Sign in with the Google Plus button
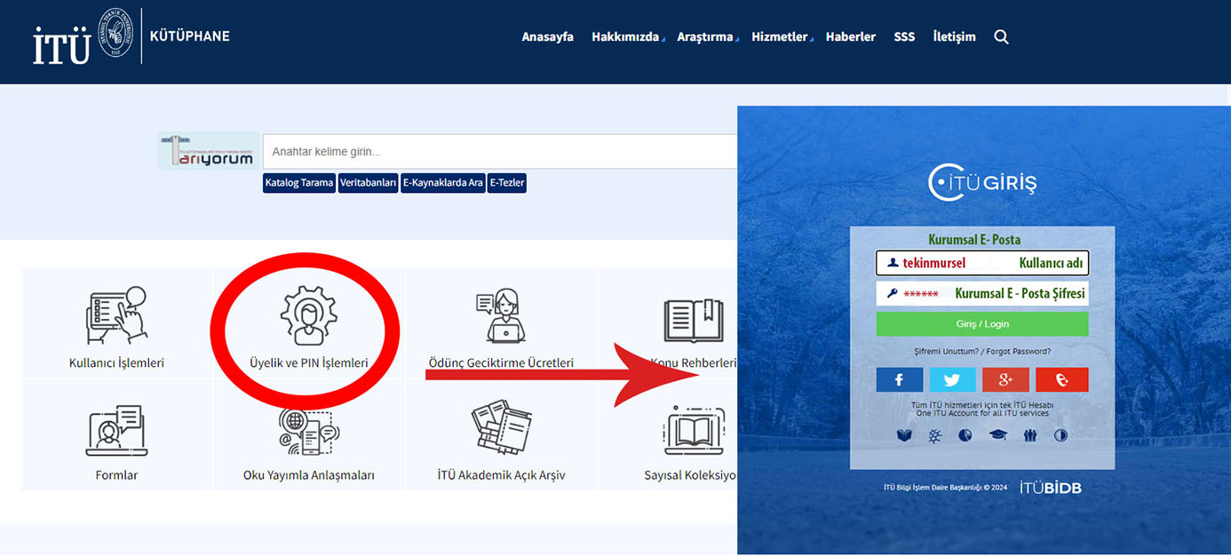Image resolution: width=1231 pixels, height=557 pixels. [x=1005, y=380]
